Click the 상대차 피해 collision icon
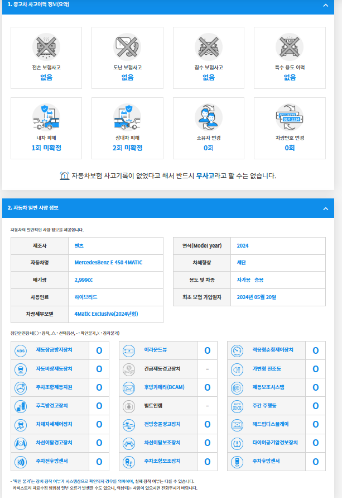342x498 pixels. pyautogui.click(x=127, y=117)
